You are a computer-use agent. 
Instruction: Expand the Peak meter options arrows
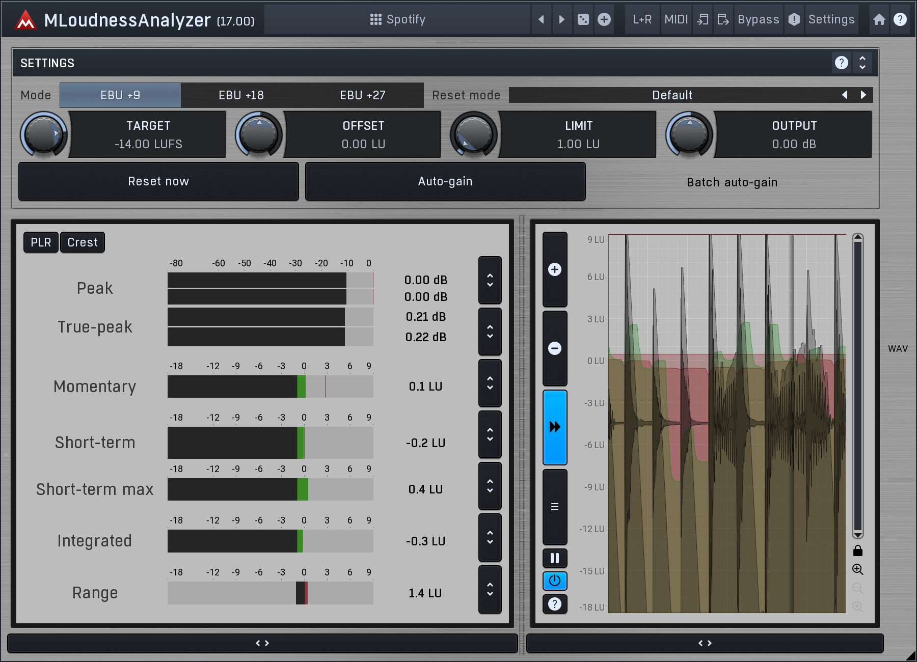(490, 280)
